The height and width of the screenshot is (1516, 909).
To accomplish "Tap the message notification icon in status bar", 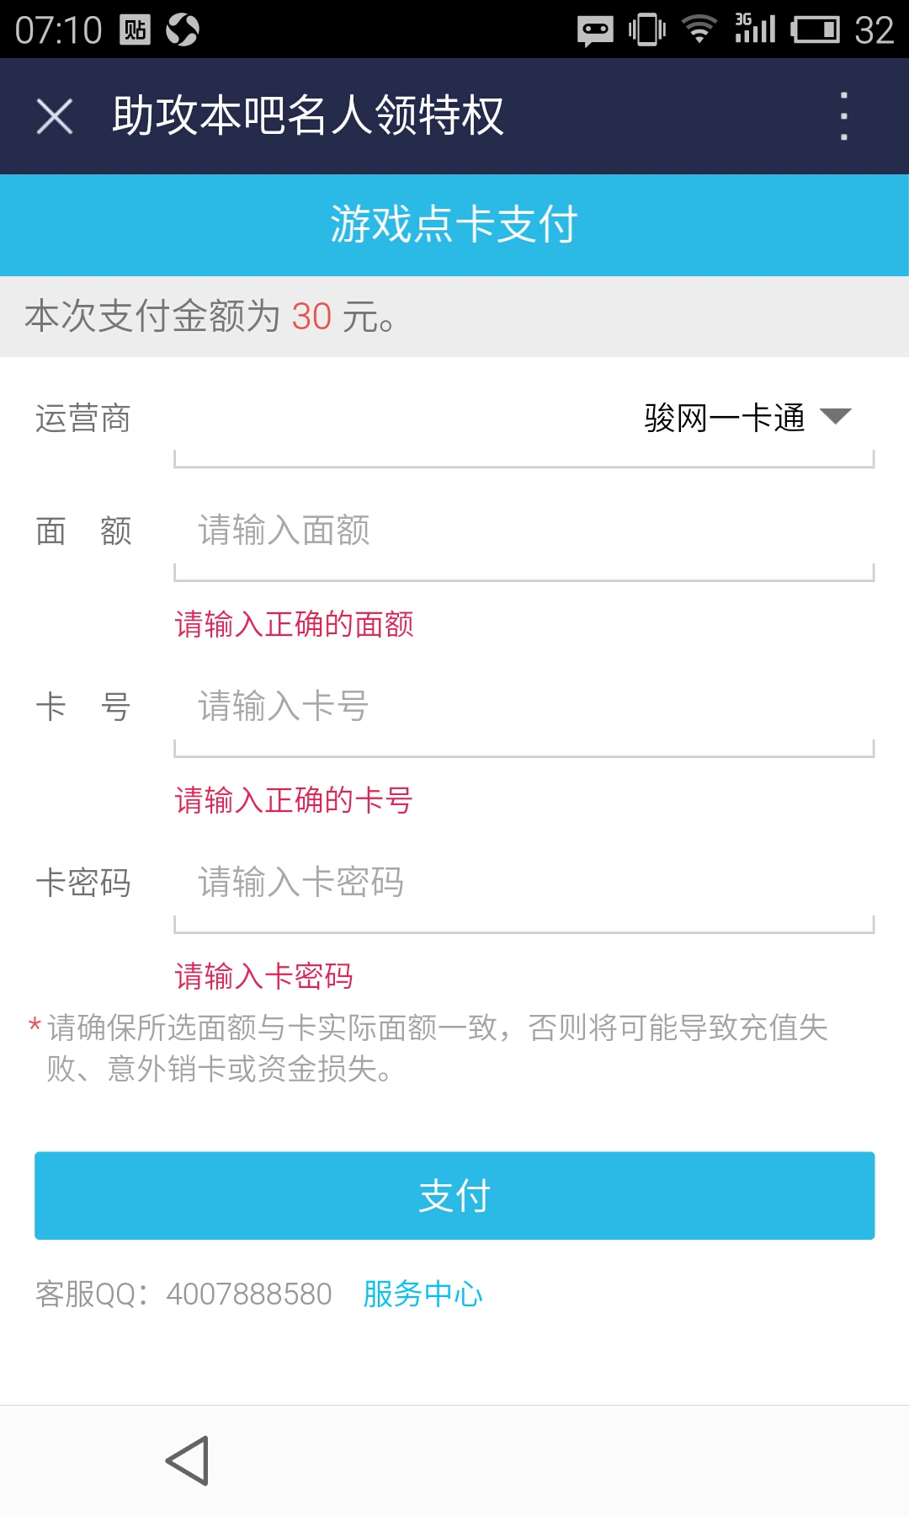I will click(595, 31).
